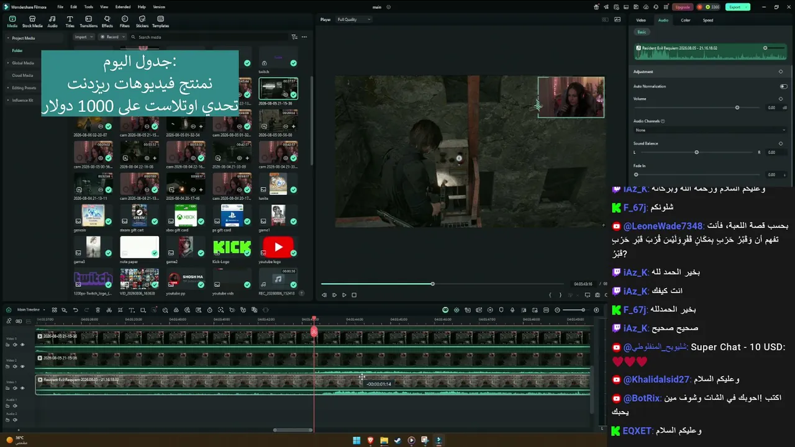
Task: Mute the Video 2 track
Action: click(15, 366)
